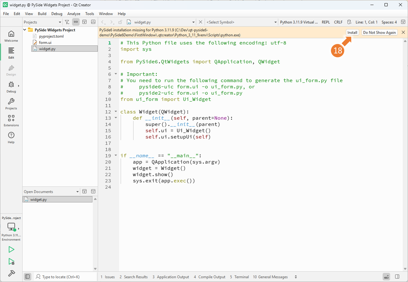Toggle the right sidebar visibility

point(397,277)
